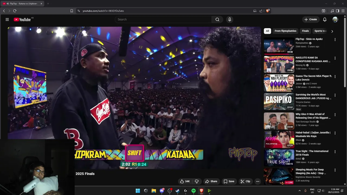Save the video to a playlist

[229, 181]
